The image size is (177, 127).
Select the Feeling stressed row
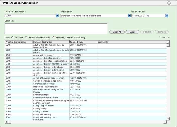pos(86,112)
